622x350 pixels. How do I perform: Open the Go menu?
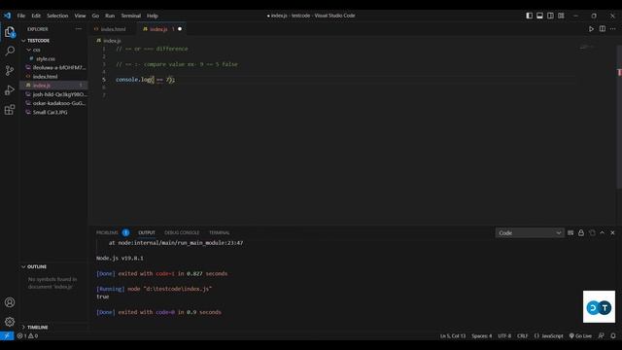click(x=95, y=16)
